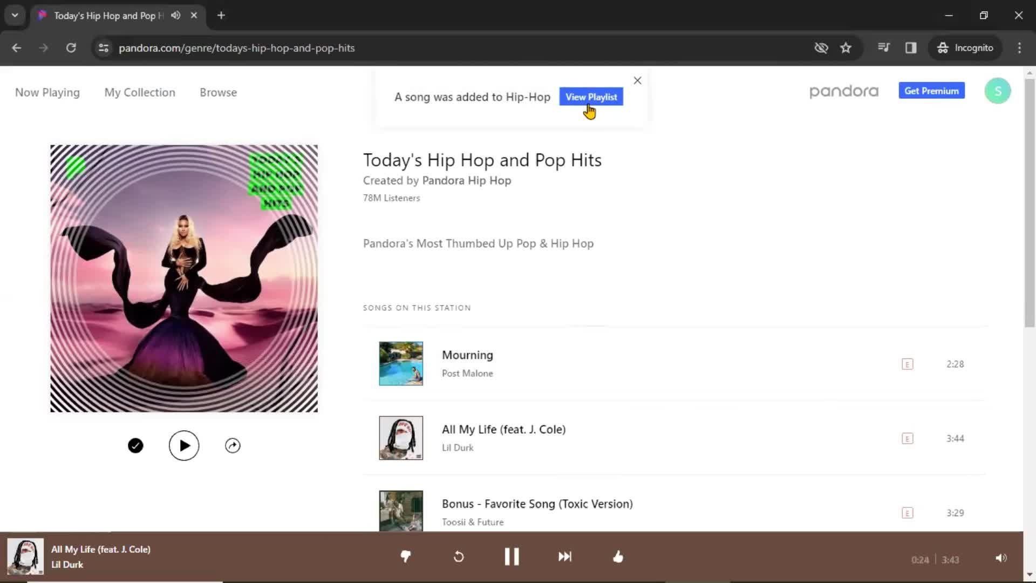Click the volume/speaker icon
This screenshot has height=583, width=1036.
pyautogui.click(x=1000, y=557)
